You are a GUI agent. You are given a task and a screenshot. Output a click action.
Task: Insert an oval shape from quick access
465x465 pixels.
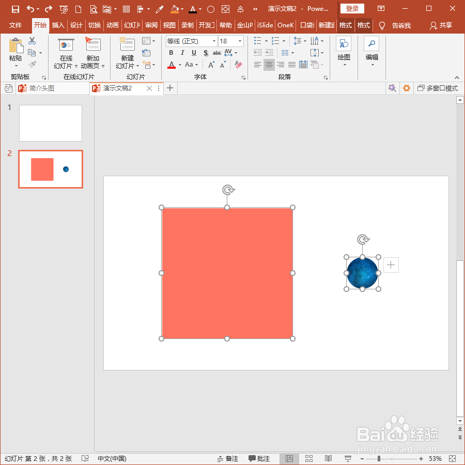(211, 9)
